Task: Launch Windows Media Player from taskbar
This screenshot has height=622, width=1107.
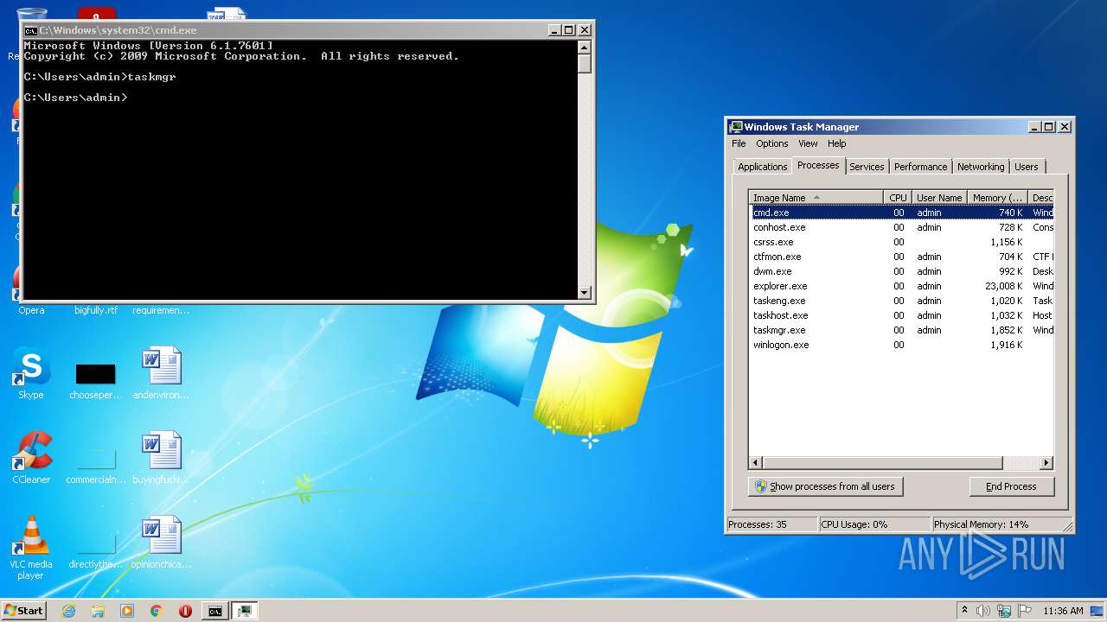Action: click(127, 611)
